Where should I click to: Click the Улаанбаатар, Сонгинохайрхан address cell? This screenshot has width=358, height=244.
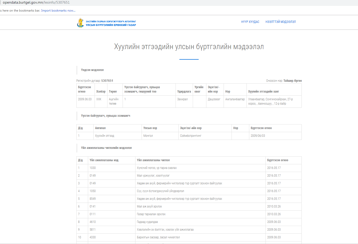(x=270, y=101)
